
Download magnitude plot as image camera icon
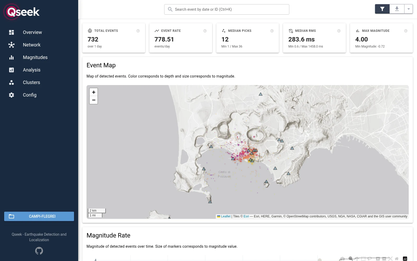[x=342, y=259]
